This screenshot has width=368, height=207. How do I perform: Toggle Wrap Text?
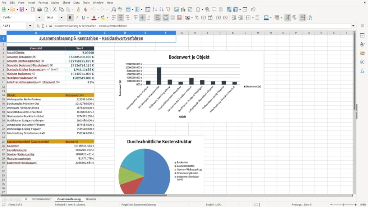(x=157, y=18)
